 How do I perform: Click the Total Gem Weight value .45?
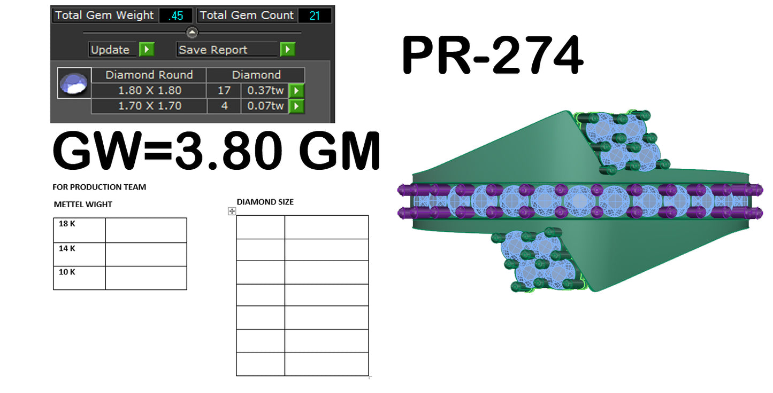[x=176, y=15]
